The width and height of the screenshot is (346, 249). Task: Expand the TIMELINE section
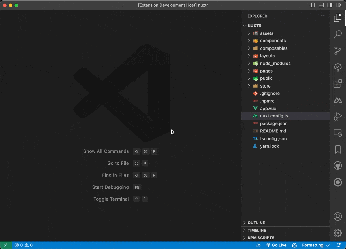(285, 230)
